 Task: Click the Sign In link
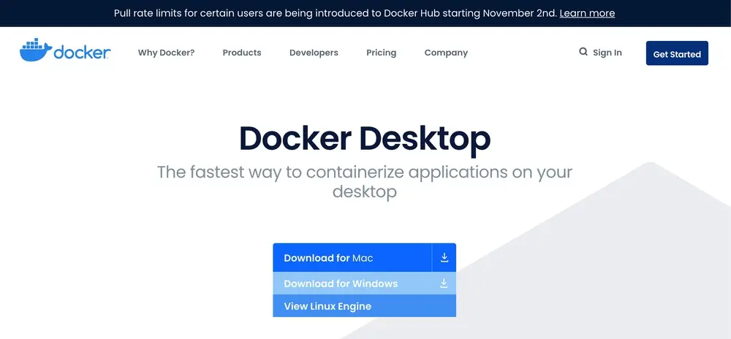(607, 53)
